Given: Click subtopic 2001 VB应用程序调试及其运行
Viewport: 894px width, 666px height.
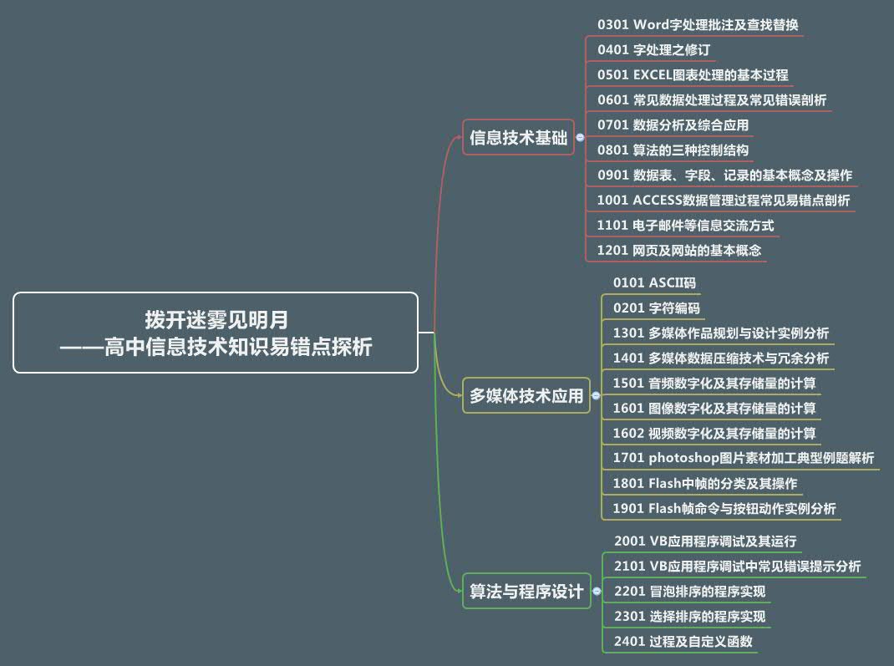Looking at the screenshot, I should 704,541.
